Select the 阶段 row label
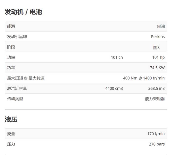Viewport: 172px width, 159px height. 11,47
